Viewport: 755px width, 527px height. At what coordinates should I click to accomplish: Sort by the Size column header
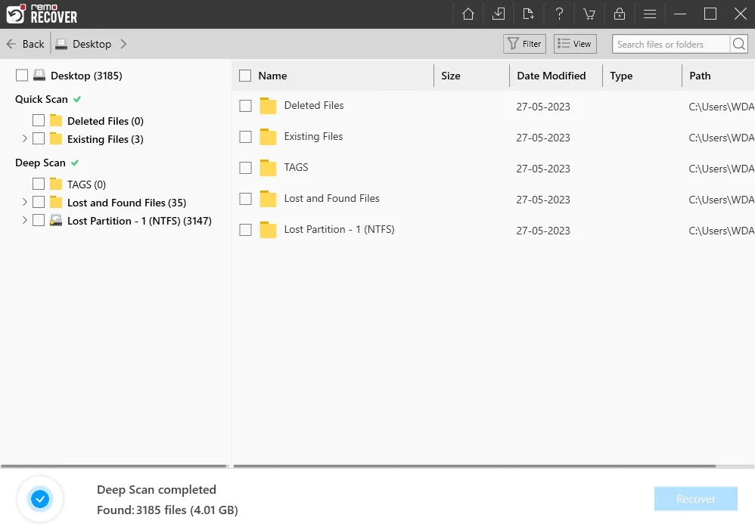[451, 76]
